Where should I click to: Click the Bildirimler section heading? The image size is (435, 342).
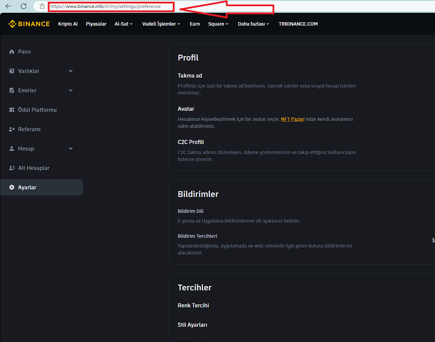pyautogui.click(x=198, y=194)
